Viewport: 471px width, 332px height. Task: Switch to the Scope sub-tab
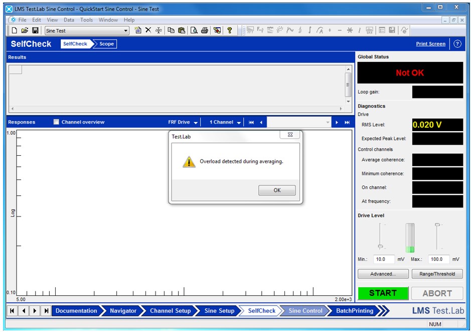click(x=106, y=44)
